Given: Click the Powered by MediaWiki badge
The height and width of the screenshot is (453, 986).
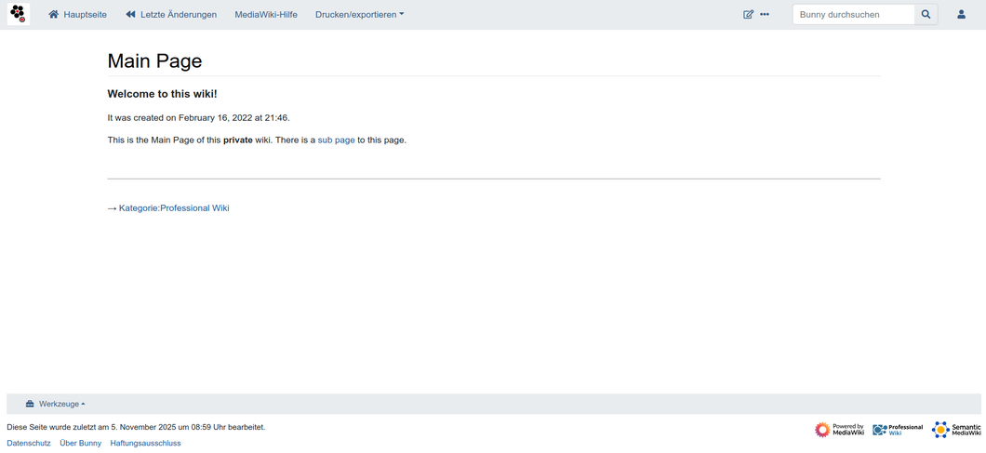Looking at the screenshot, I should point(839,429).
